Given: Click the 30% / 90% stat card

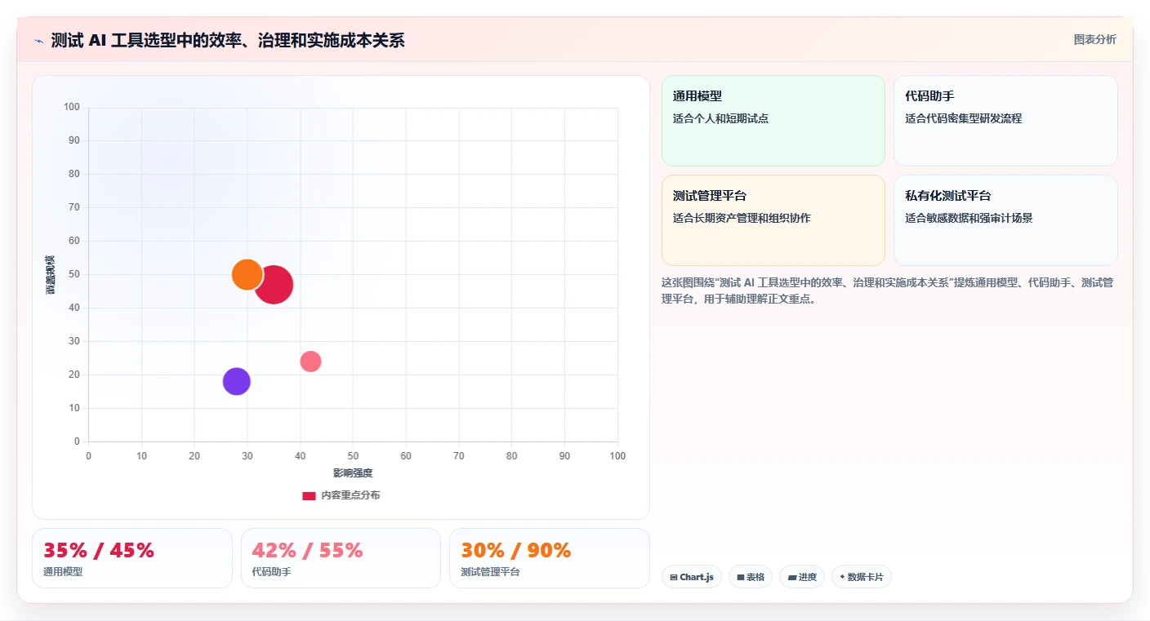Looking at the screenshot, I should point(550,558).
